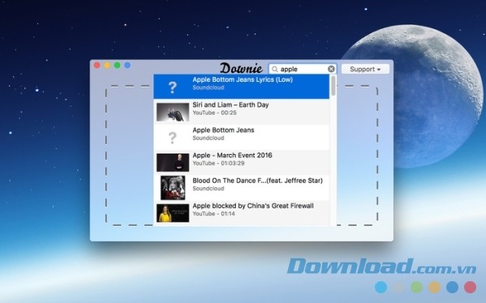Minimize the window with yellow button
Image resolution: width=486 pixels, height=303 pixels.
pyautogui.click(x=107, y=66)
